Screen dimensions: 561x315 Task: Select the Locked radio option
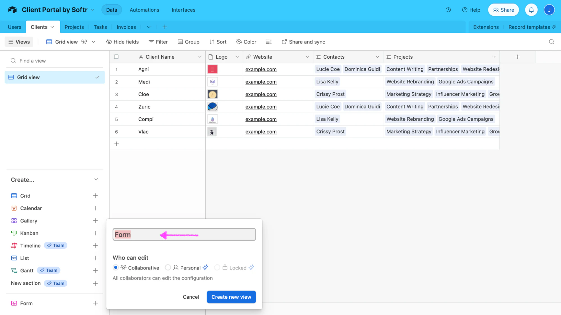click(217, 268)
